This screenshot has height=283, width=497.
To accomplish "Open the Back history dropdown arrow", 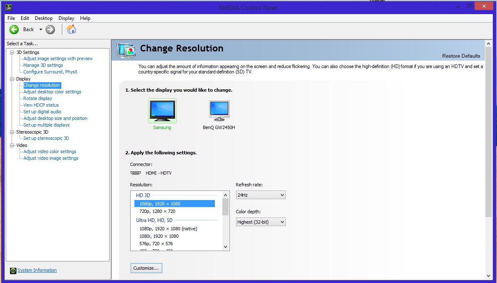I will pos(41,29).
